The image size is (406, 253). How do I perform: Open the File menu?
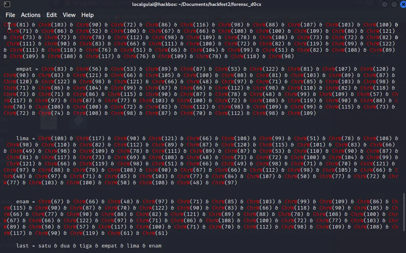point(10,15)
